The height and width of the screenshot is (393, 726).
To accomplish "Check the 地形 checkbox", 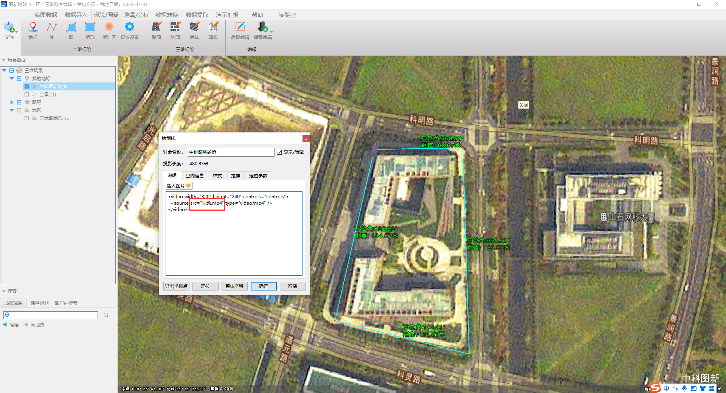I will tap(19, 110).
